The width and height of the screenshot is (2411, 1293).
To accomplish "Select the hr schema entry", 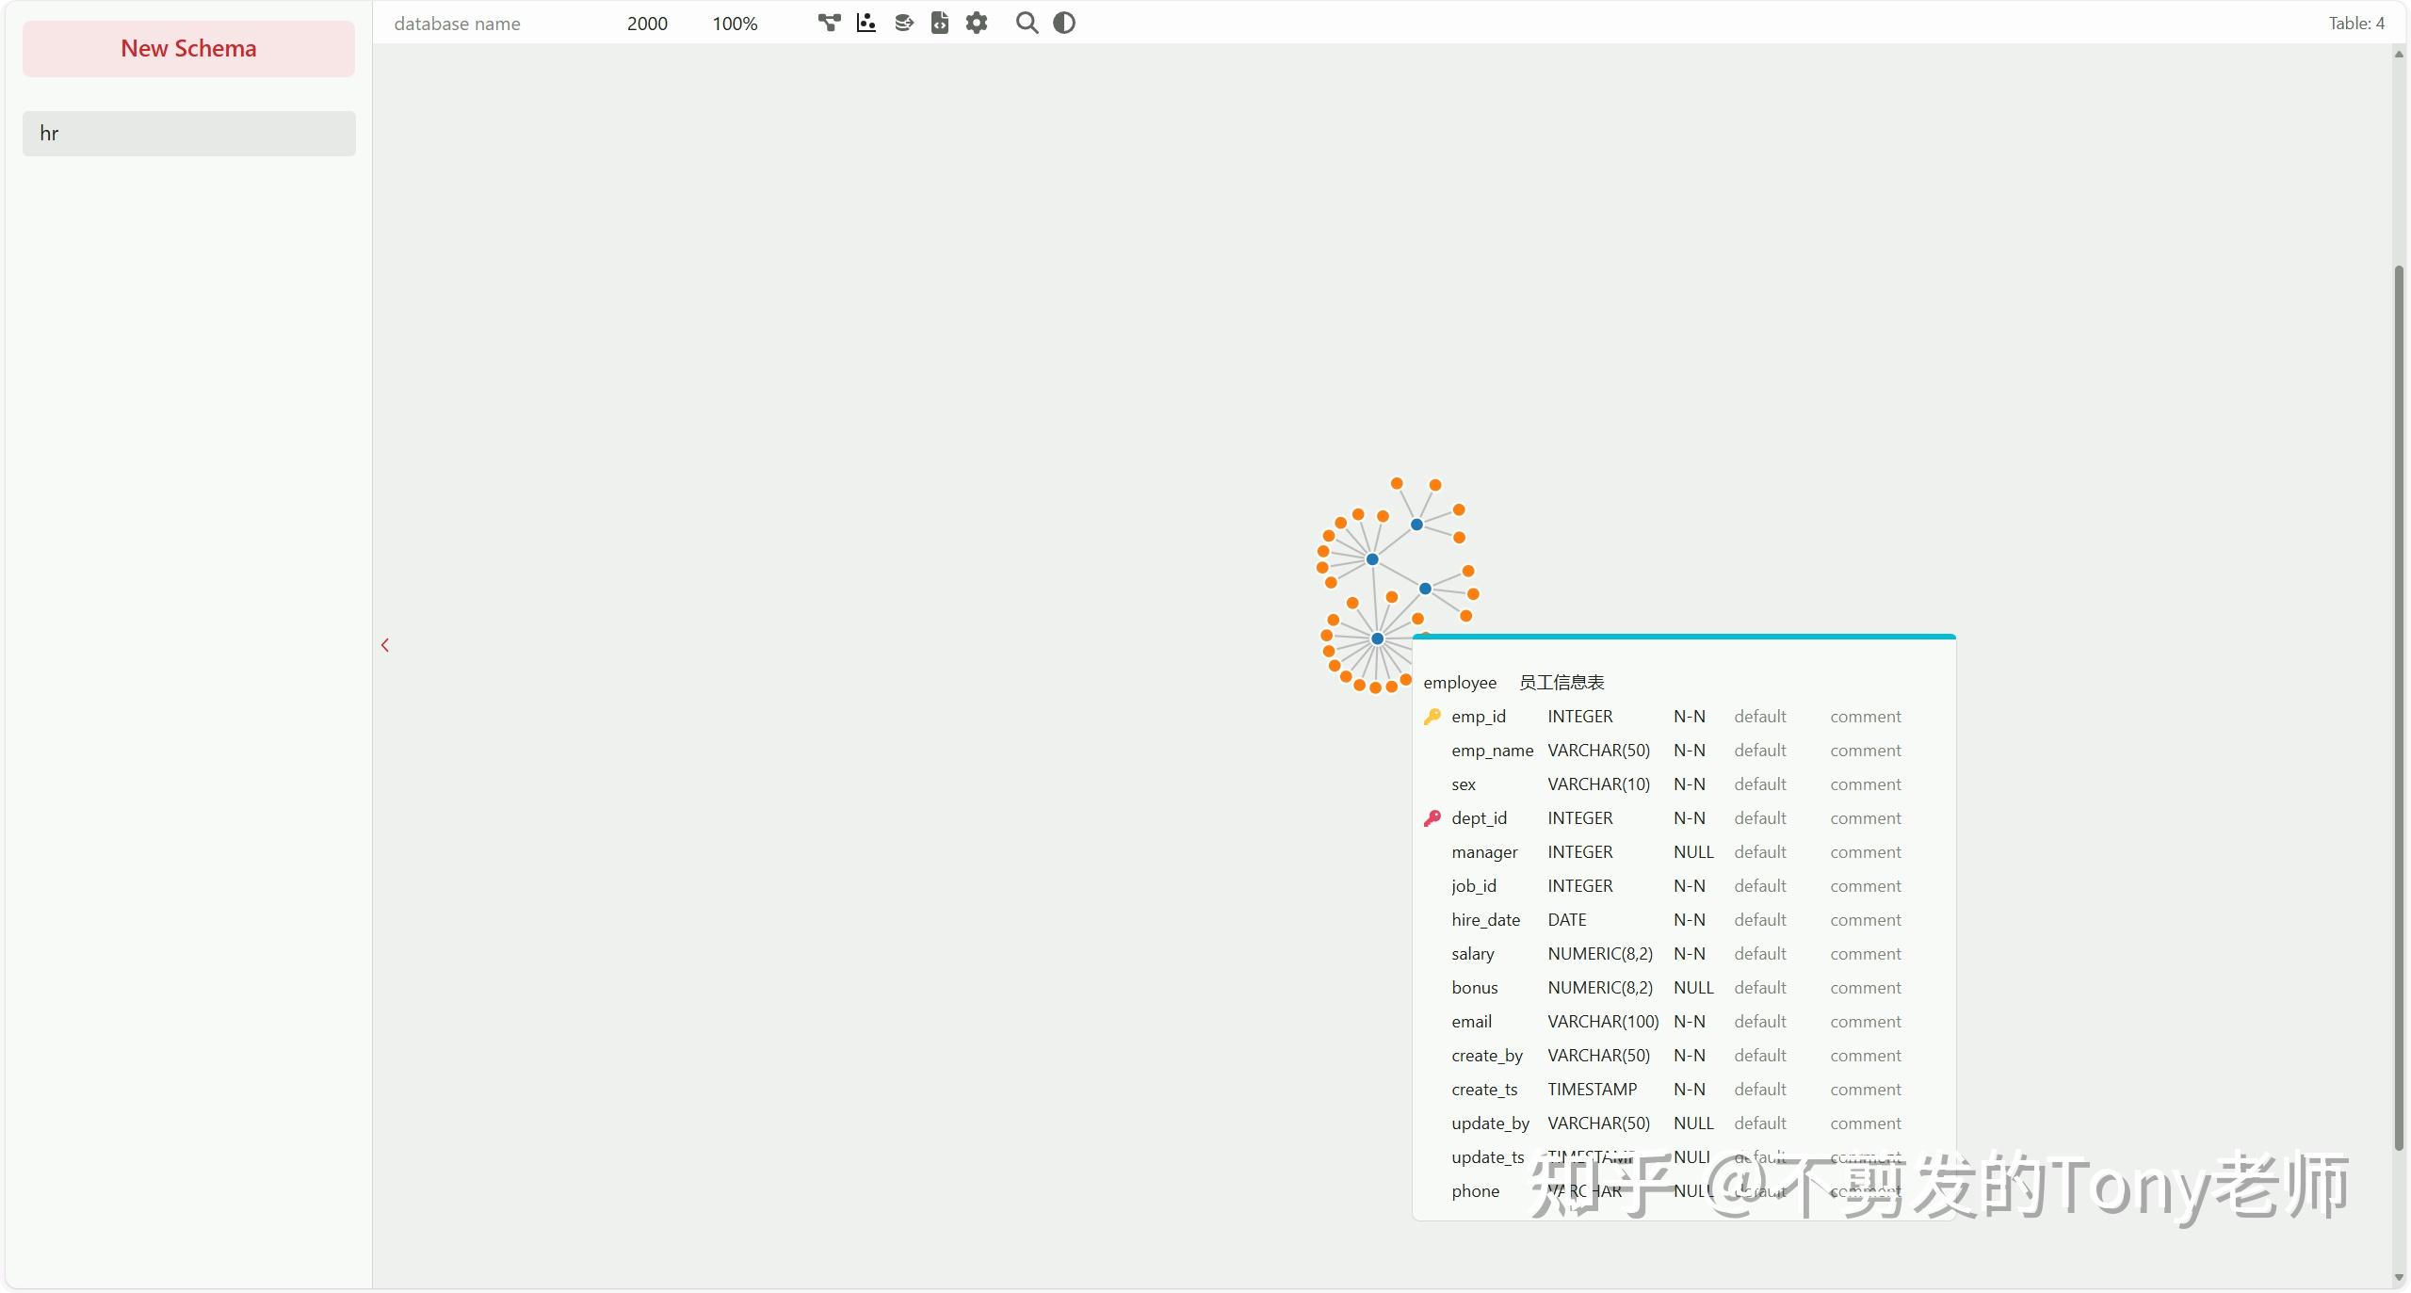I will coord(188,134).
